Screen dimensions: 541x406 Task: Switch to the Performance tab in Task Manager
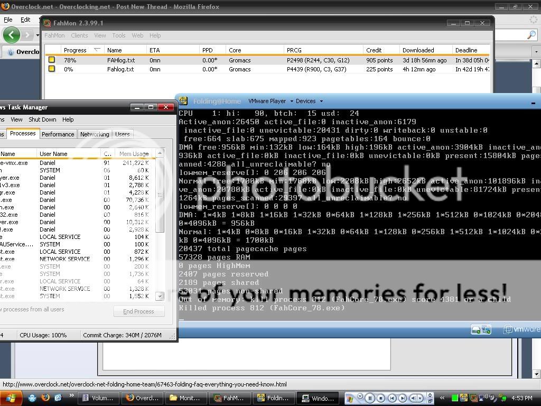(x=58, y=134)
